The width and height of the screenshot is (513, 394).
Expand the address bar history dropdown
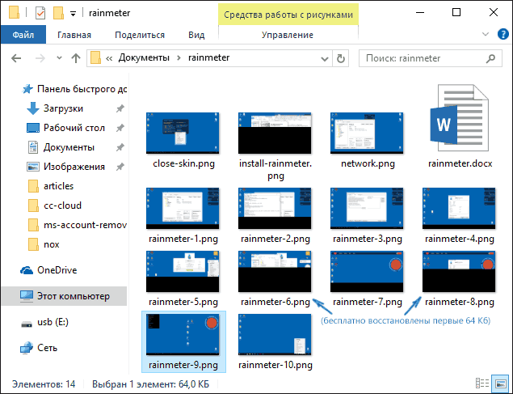click(325, 58)
